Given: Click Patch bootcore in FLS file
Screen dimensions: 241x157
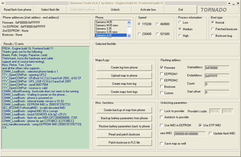Looking at the screenshot, I should coord(124,143).
